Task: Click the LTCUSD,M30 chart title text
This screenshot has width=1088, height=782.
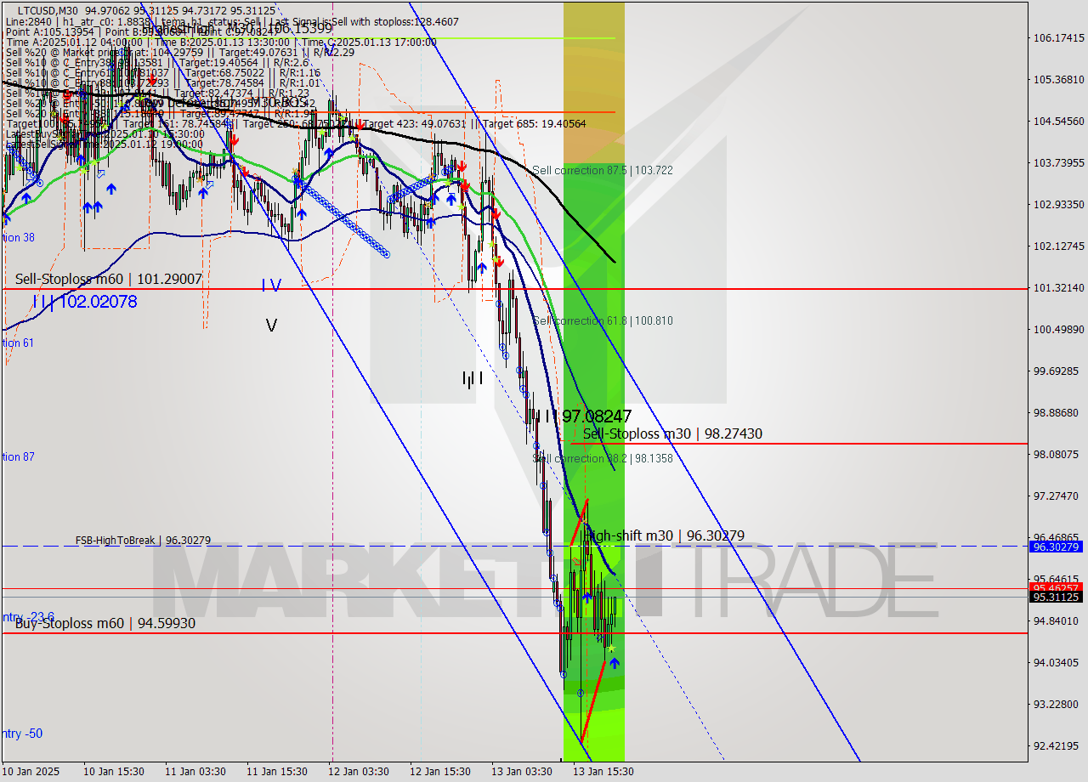Action: point(46,10)
